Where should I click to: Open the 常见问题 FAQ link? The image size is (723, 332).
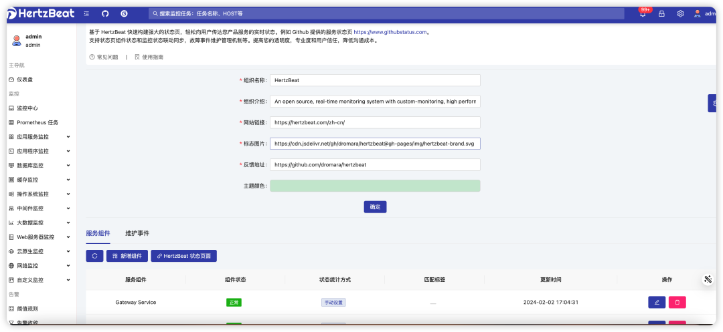tap(107, 57)
